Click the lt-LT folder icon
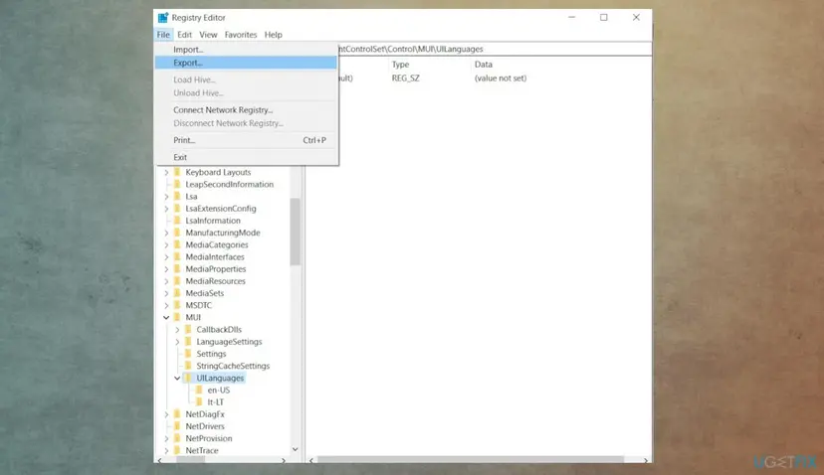The height and width of the screenshot is (475, 824). [x=200, y=402]
